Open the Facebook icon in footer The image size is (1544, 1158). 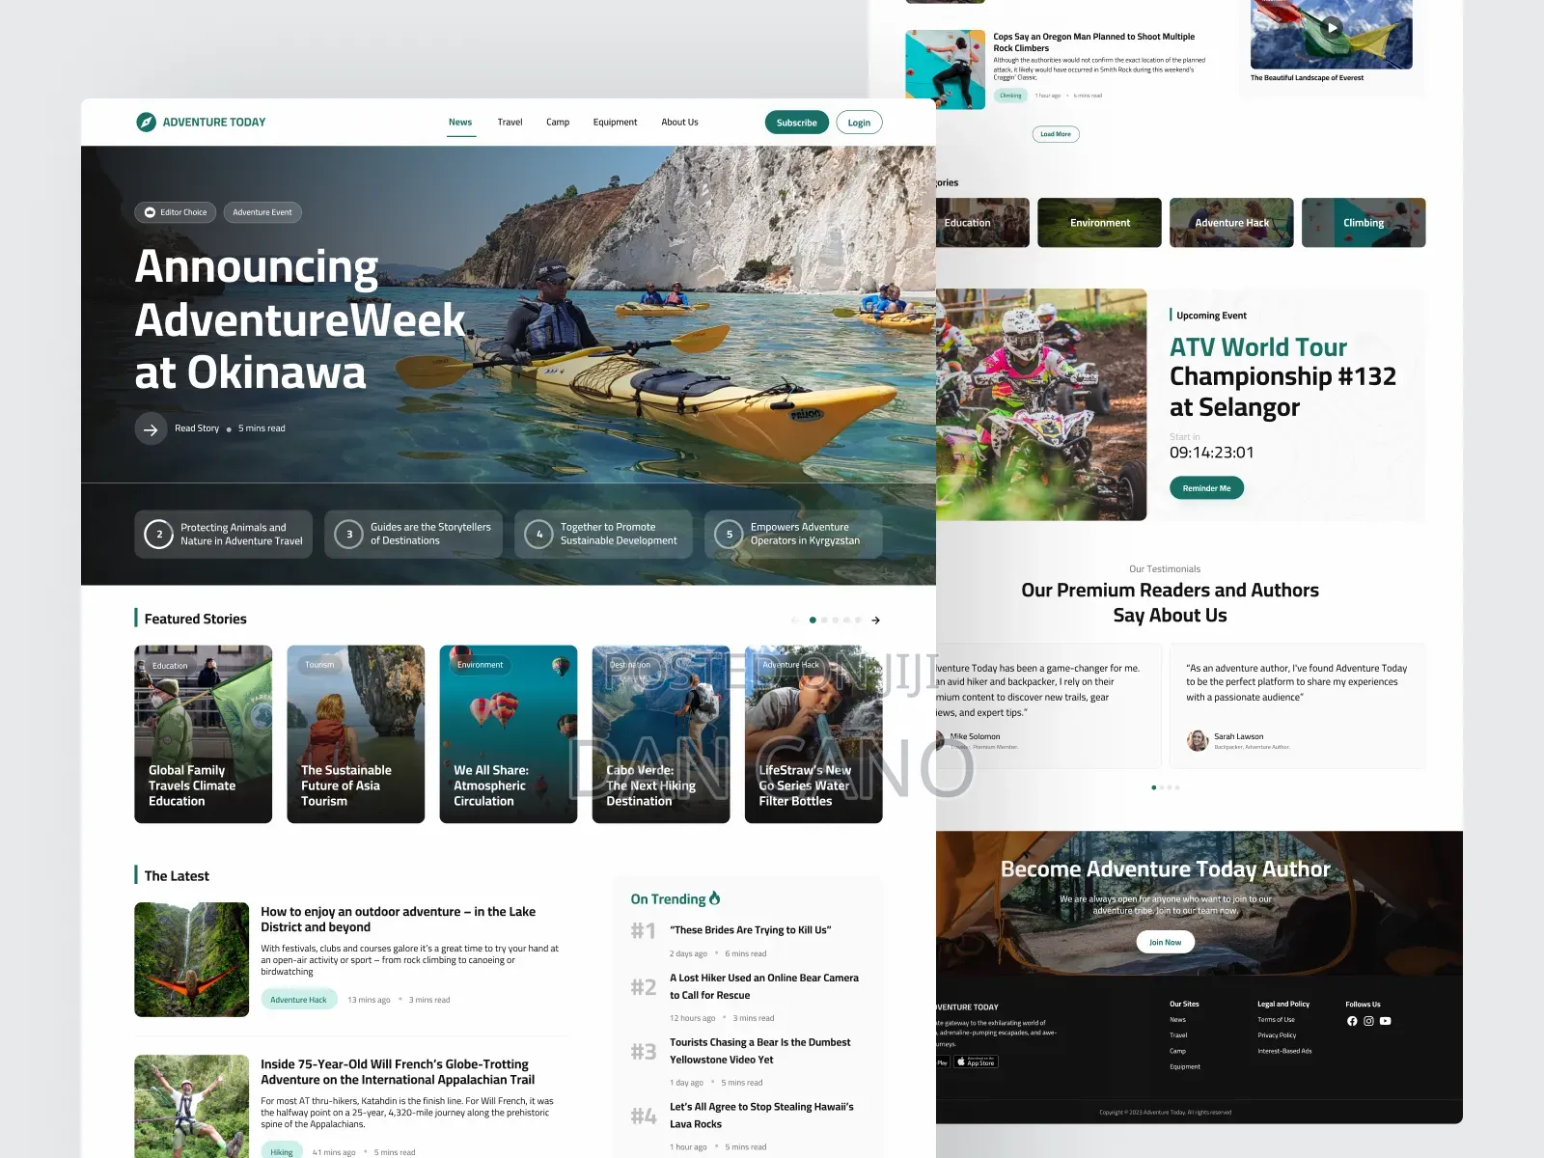[x=1352, y=1021]
